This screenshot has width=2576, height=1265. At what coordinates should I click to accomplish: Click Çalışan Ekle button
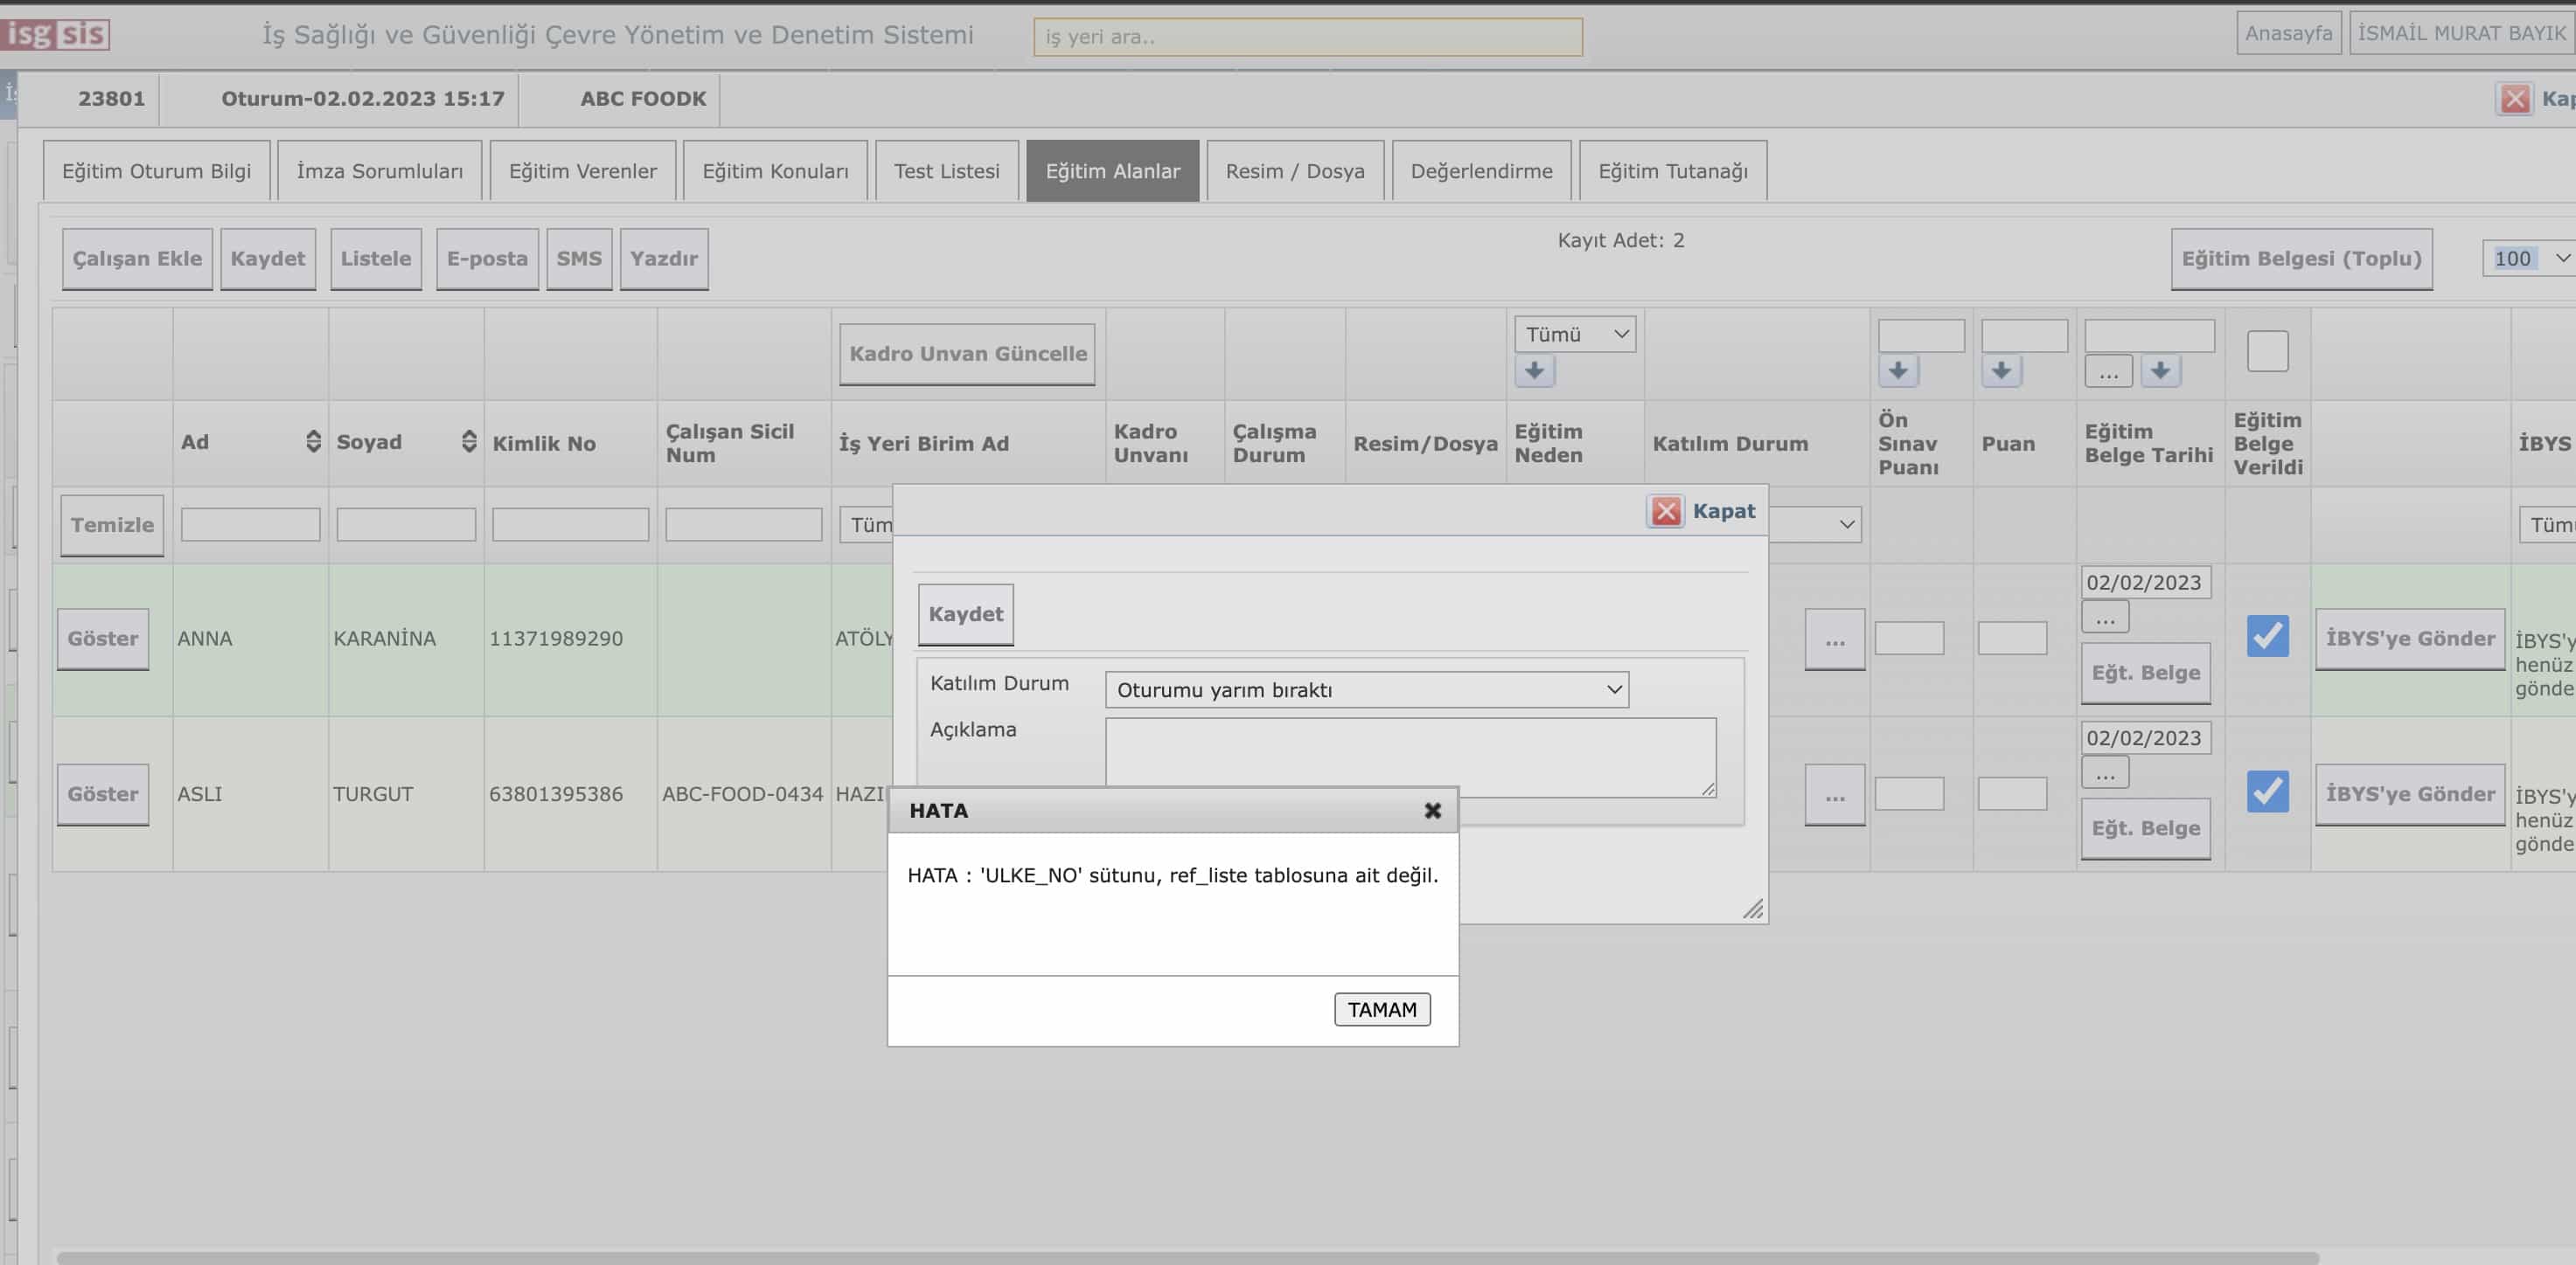[137, 259]
